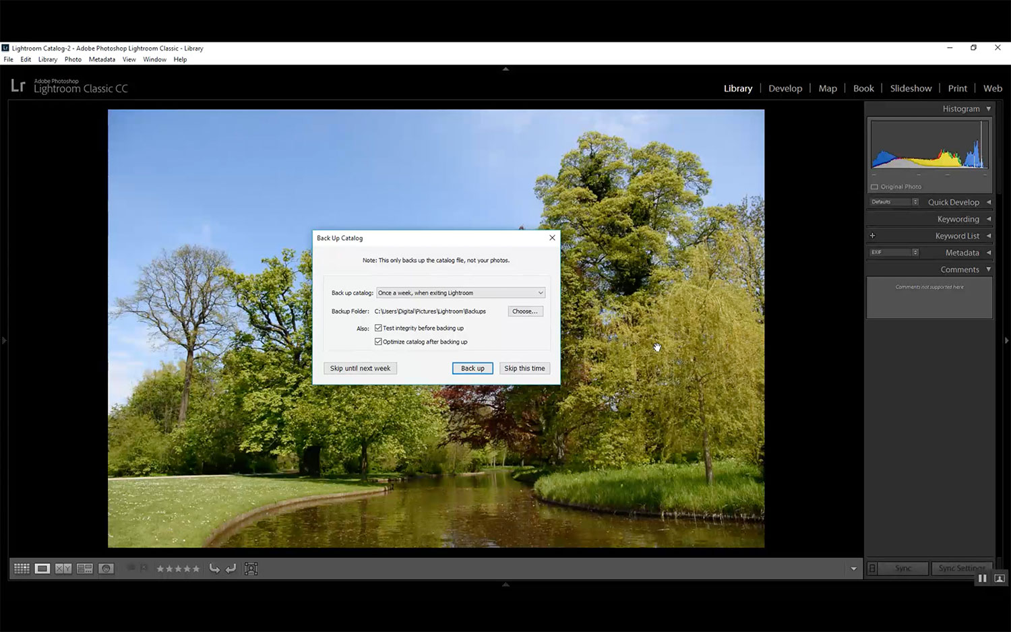Click Skip until next week button
The image size is (1011, 632).
point(360,369)
